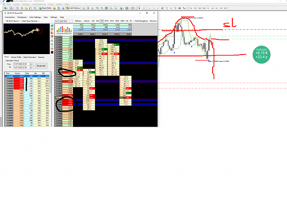
Task: Toggle Online mode in ClusterDelta
Action: click(x=87, y=21)
